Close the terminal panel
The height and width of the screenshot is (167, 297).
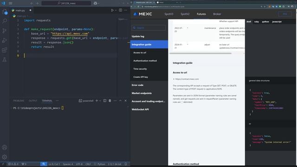126,101
